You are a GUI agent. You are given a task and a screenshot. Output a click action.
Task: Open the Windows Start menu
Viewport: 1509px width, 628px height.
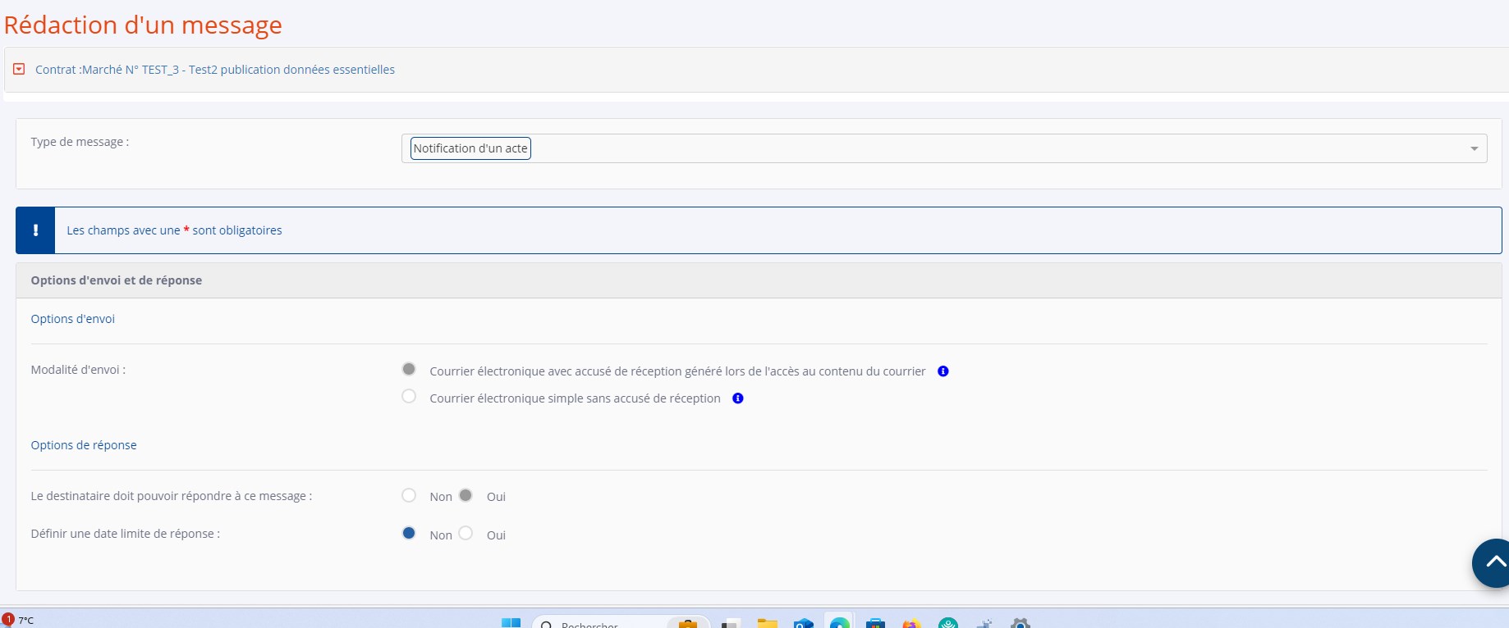[511, 623]
